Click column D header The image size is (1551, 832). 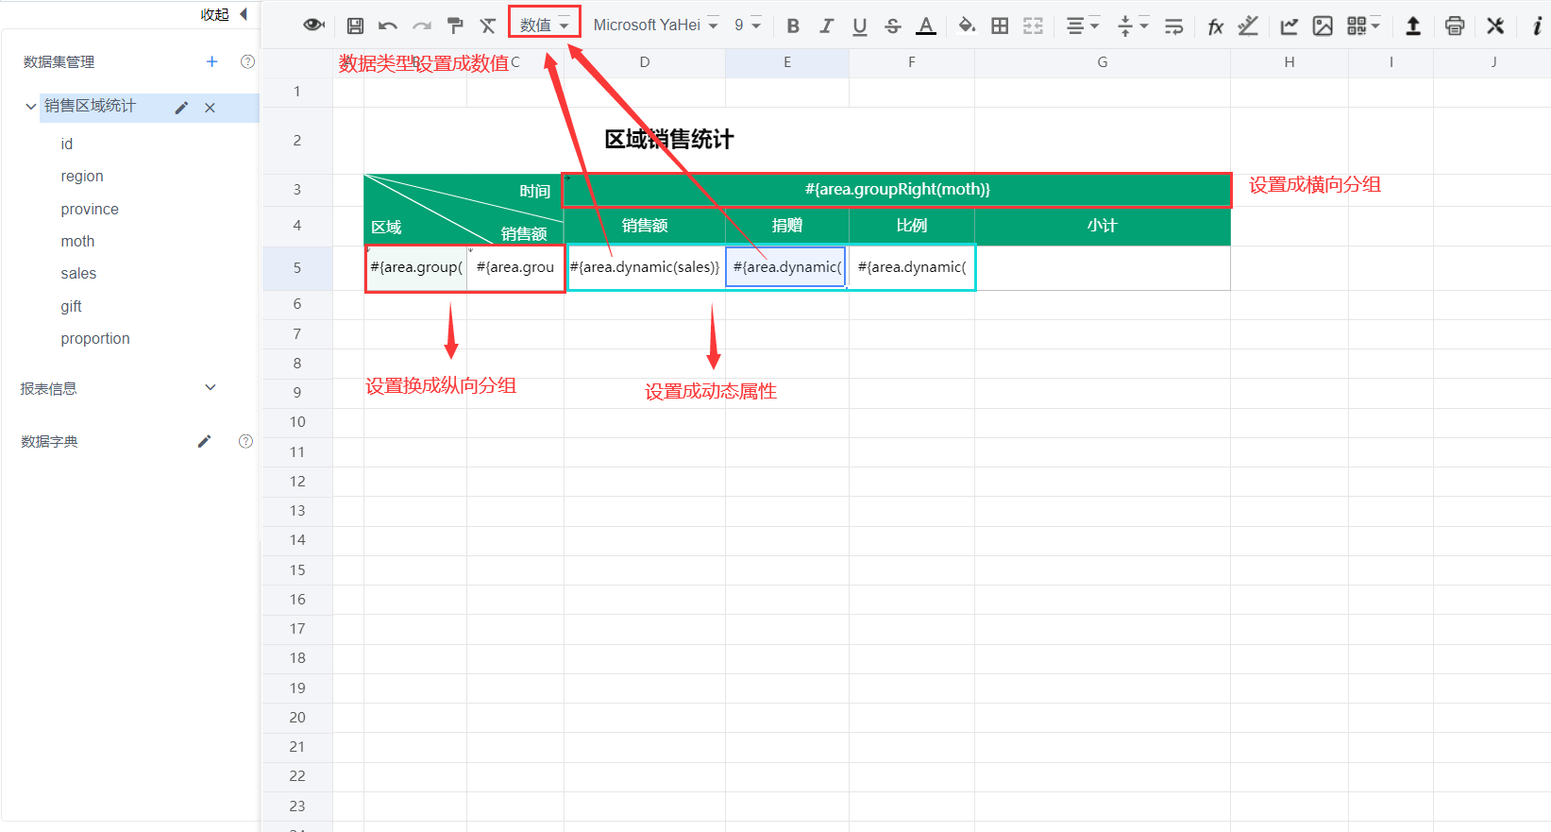pyautogui.click(x=645, y=62)
